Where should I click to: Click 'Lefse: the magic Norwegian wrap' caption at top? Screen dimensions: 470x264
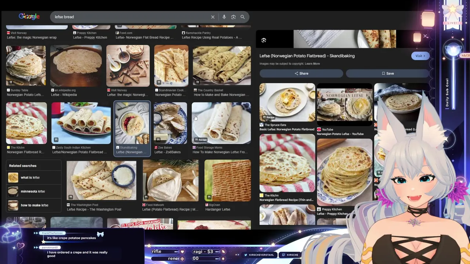pos(32,37)
